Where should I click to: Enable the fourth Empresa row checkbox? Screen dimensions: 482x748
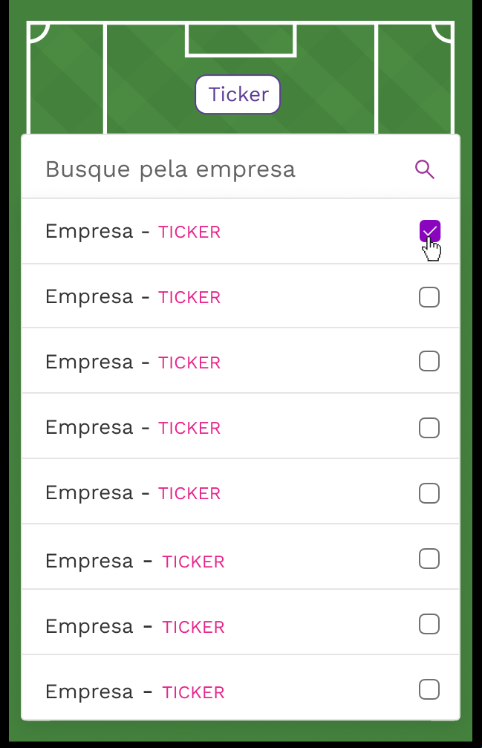coord(429,428)
